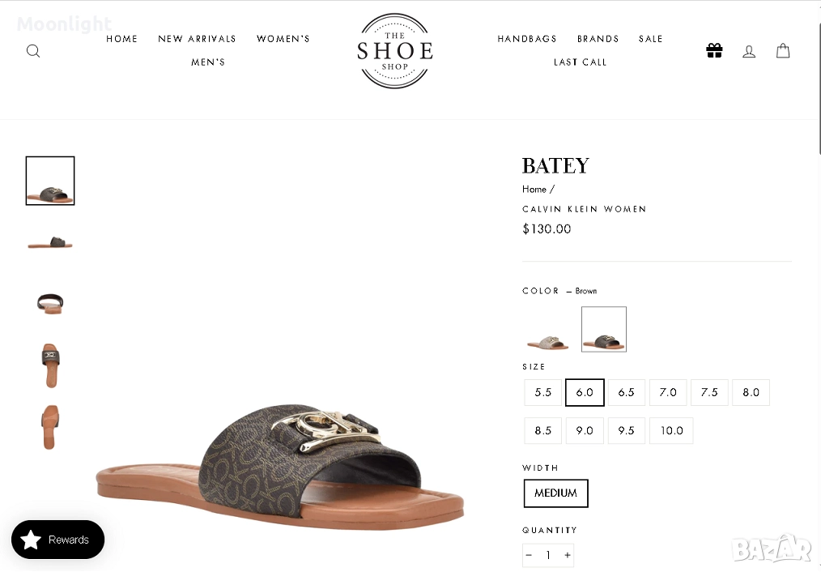Open the search magnifier icon
The height and width of the screenshot is (572, 821).
(33, 51)
